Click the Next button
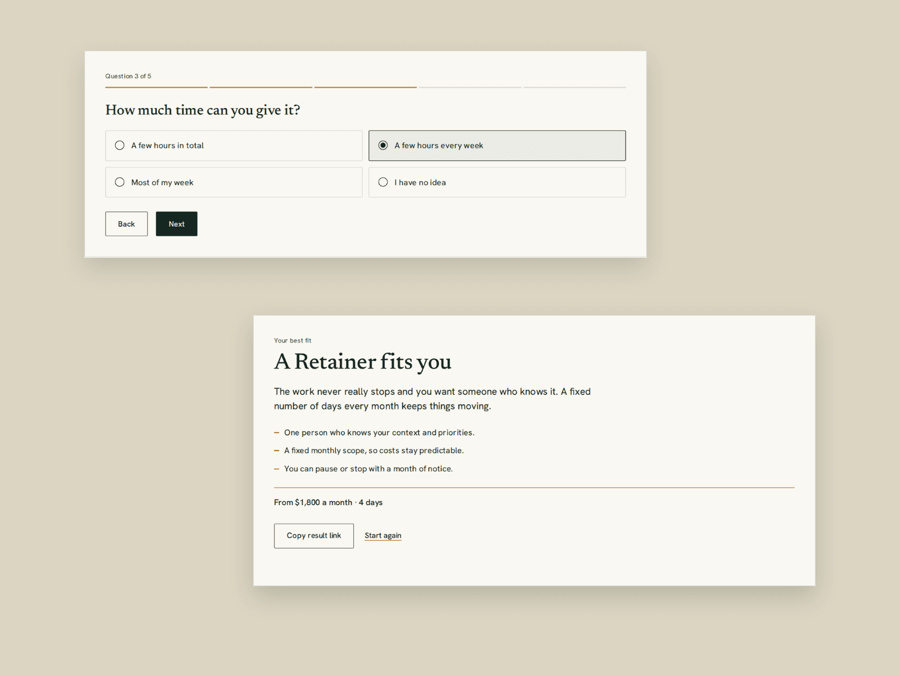900x675 pixels. point(177,224)
